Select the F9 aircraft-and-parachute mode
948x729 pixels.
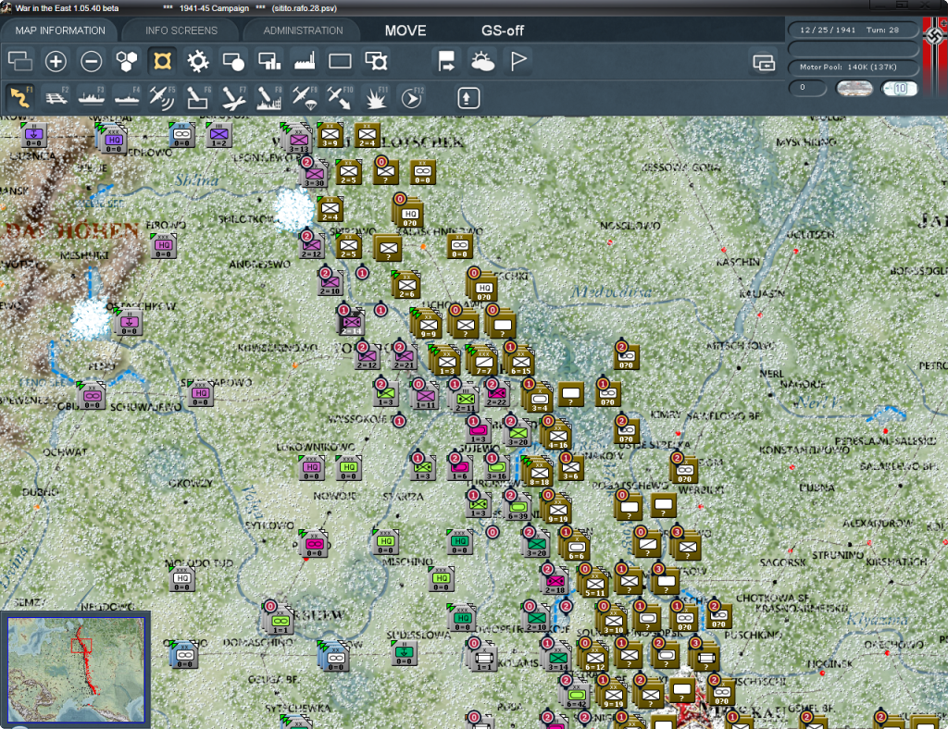pyautogui.click(x=305, y=98)
